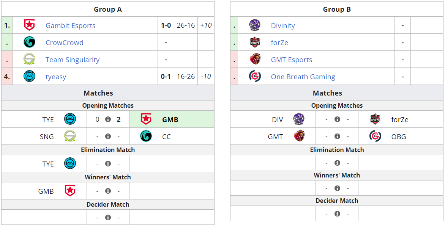Click the Team Singularity logo in standings
The height and width of the screenshot is (226, 445).
[x=29, y=59]
